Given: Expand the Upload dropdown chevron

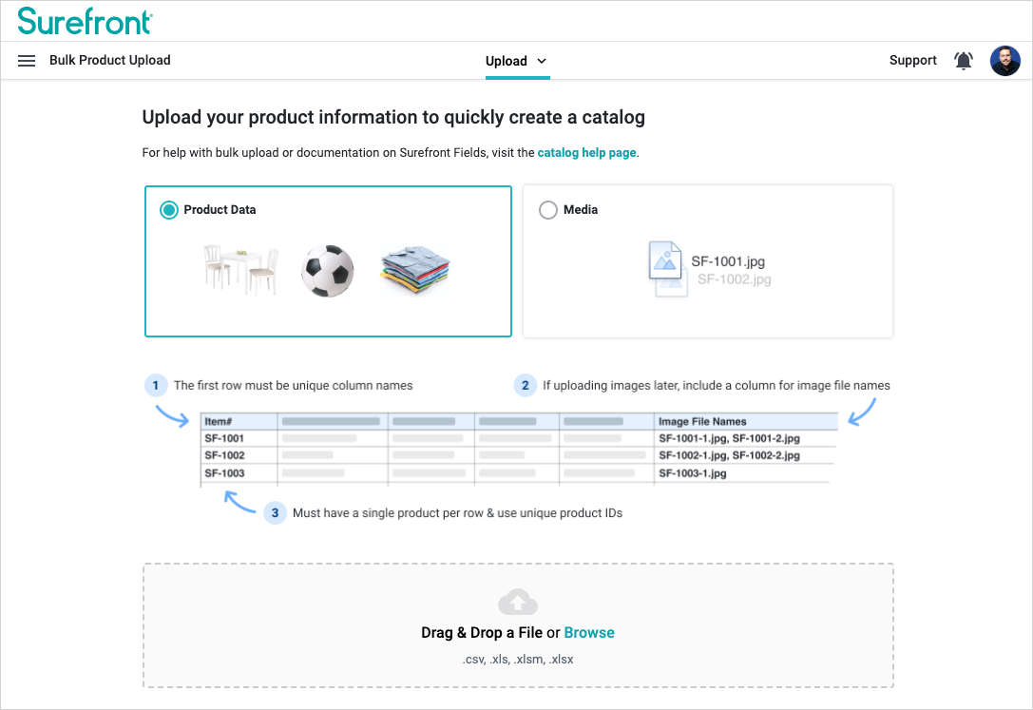Looking at the screenshot, I should coord(542,61).
